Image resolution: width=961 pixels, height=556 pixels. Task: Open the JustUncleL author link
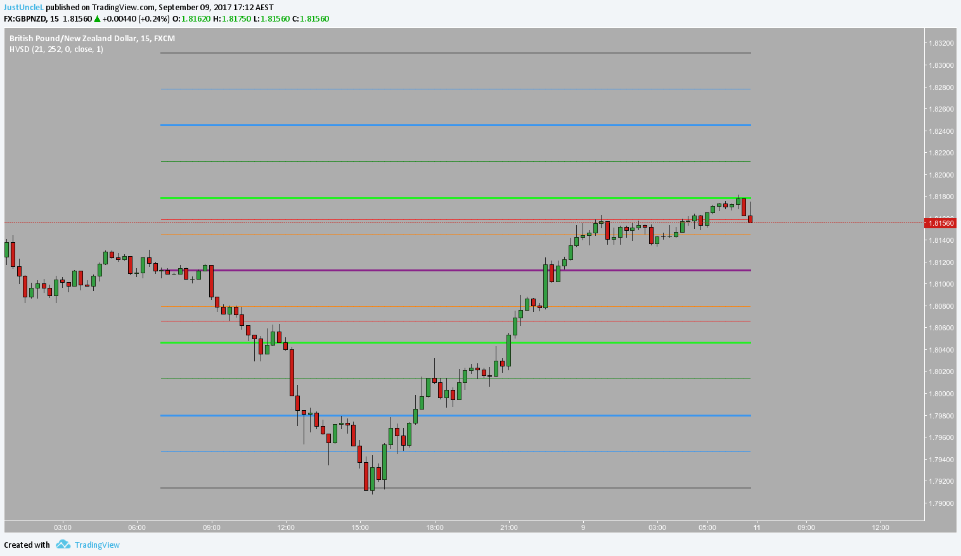click(x=24, y=7)
